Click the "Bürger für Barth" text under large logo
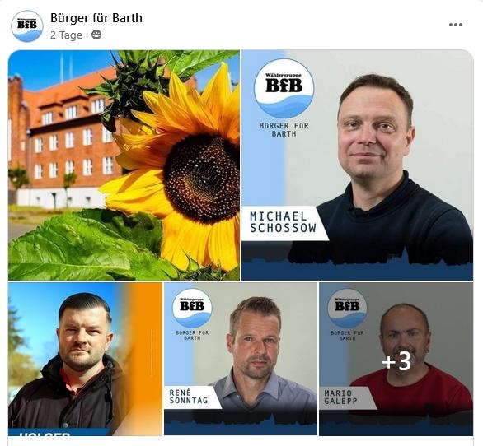The width and height of the screenshot is (483, 446). coord(284,129)
